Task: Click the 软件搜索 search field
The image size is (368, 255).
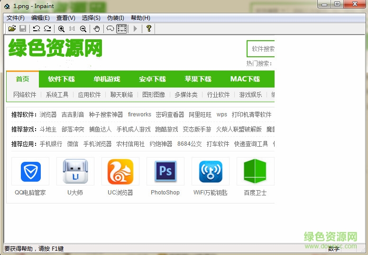Action: click(x=260, y=49)
